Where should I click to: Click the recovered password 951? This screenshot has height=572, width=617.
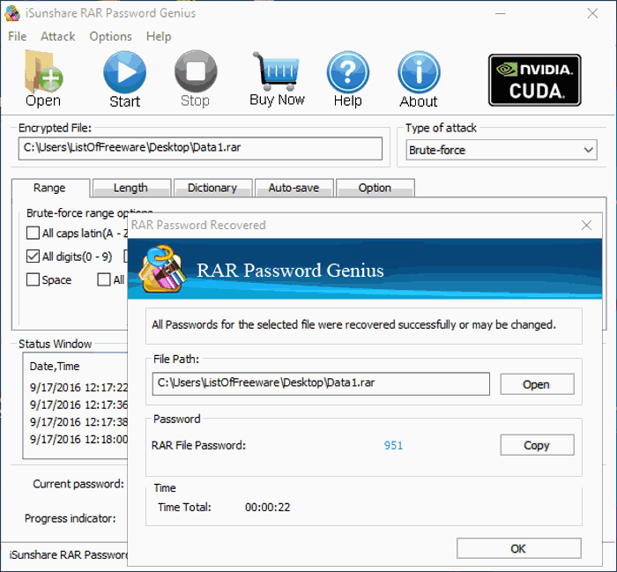tap(393, 445)
